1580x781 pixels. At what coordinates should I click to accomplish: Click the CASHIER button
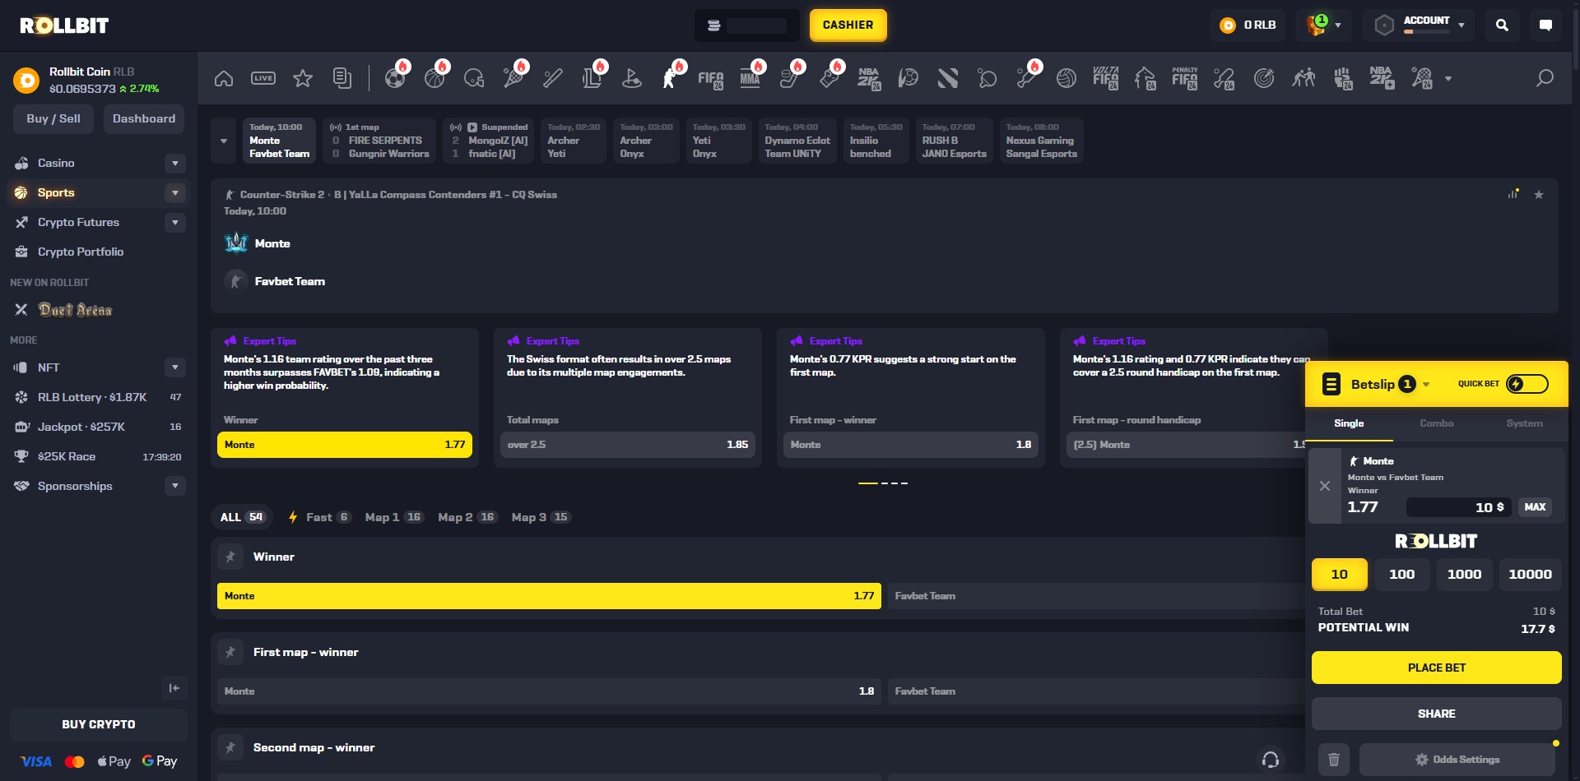tap(848, 25)
